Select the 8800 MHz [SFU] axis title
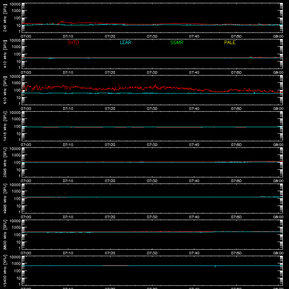This screenshot has height=289, width=289. 5,234
